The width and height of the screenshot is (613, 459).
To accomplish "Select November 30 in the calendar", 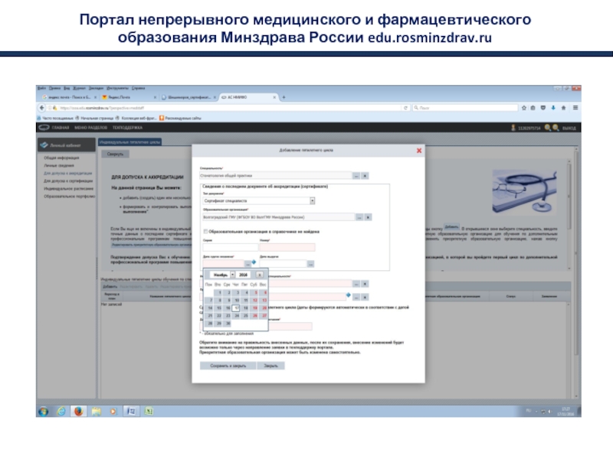I will (228, 323).
